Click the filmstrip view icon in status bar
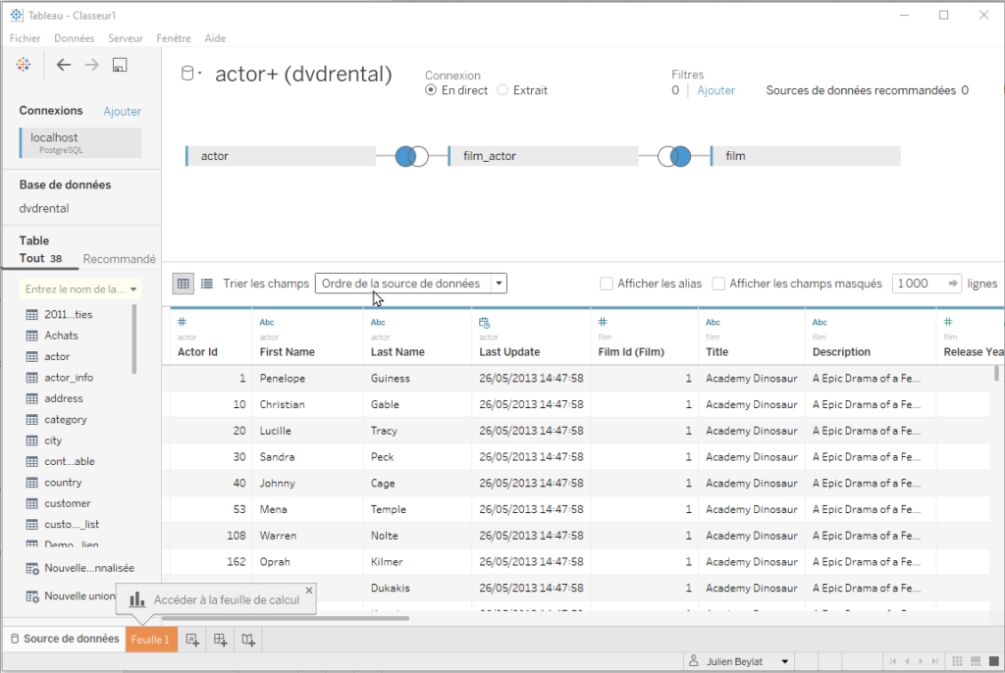 976,661
